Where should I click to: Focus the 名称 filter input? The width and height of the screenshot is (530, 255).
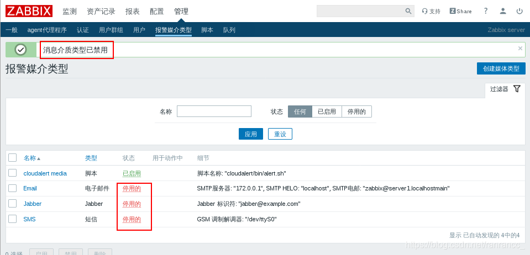(x=214, y=111)
